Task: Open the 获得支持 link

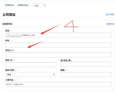Action: tap(9, 5)
